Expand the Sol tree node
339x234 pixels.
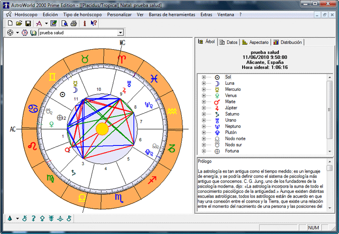pyautogui.click(x=204, y=77)
